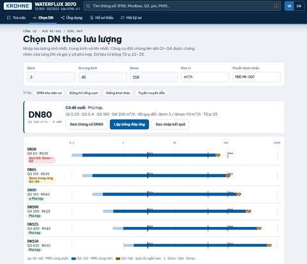This screenshot has height=264, width=307.
Task: Click the 'Chọn DN theo lưu lượng' heading
Action: point(72,39)
